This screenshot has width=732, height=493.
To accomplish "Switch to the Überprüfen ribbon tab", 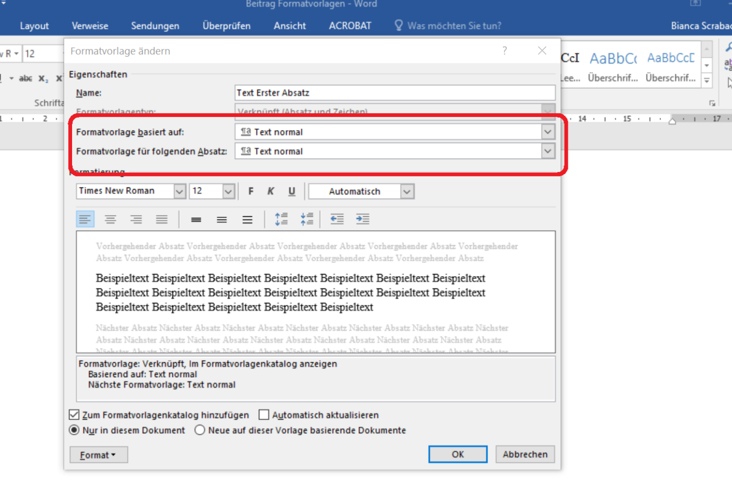I will 227,26.
